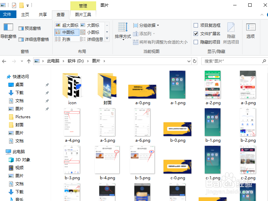The height and width of the screenshot is (201, 268).
Task: Select Quick access (快速访问) in sidebar
Action: [18, 77]
